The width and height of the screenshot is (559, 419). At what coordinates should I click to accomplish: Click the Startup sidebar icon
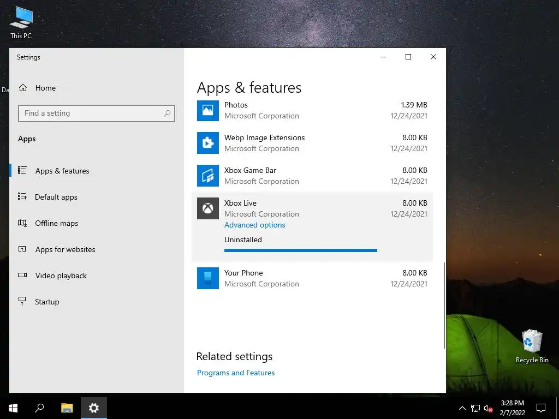click(x=22, y=301)
